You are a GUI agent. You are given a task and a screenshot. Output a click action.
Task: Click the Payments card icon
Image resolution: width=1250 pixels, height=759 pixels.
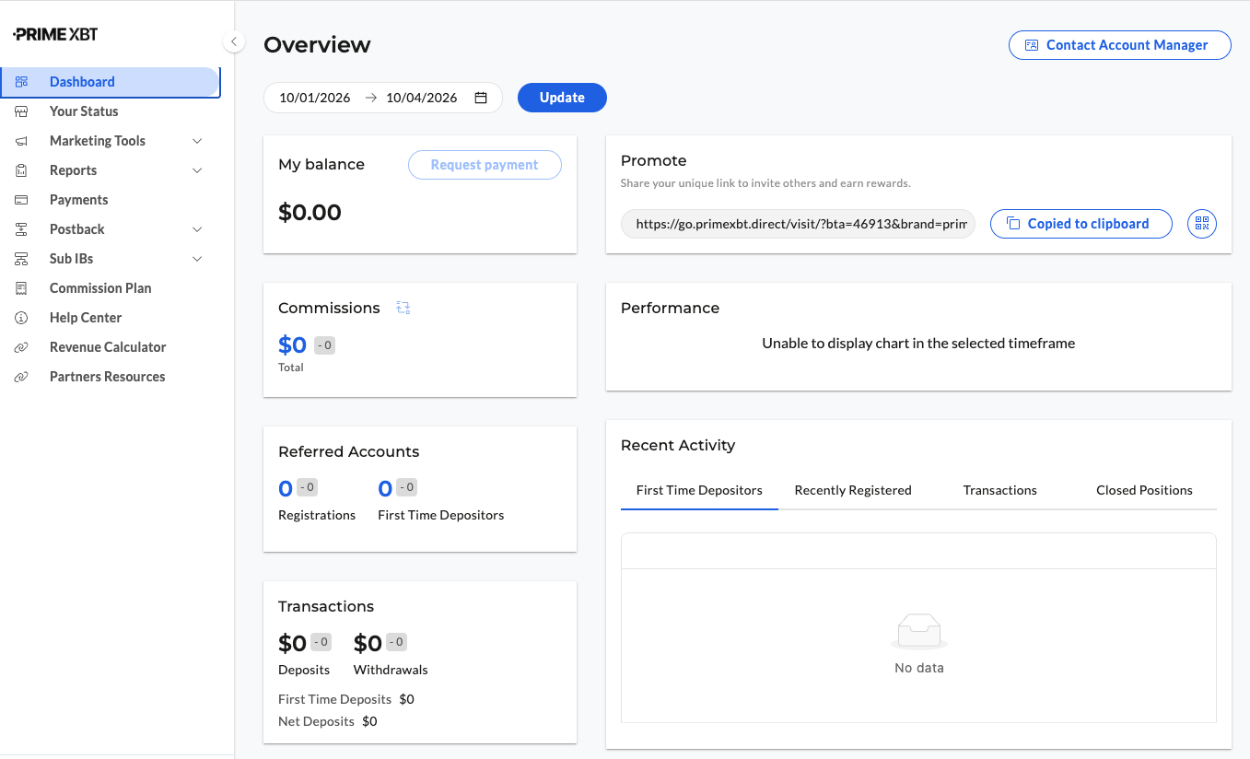(21, 200)
